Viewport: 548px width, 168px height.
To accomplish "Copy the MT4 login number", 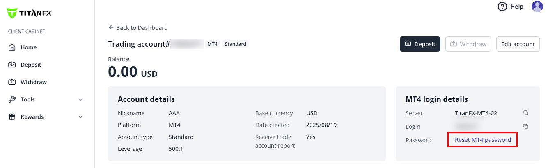I will [x=526, y=127].
